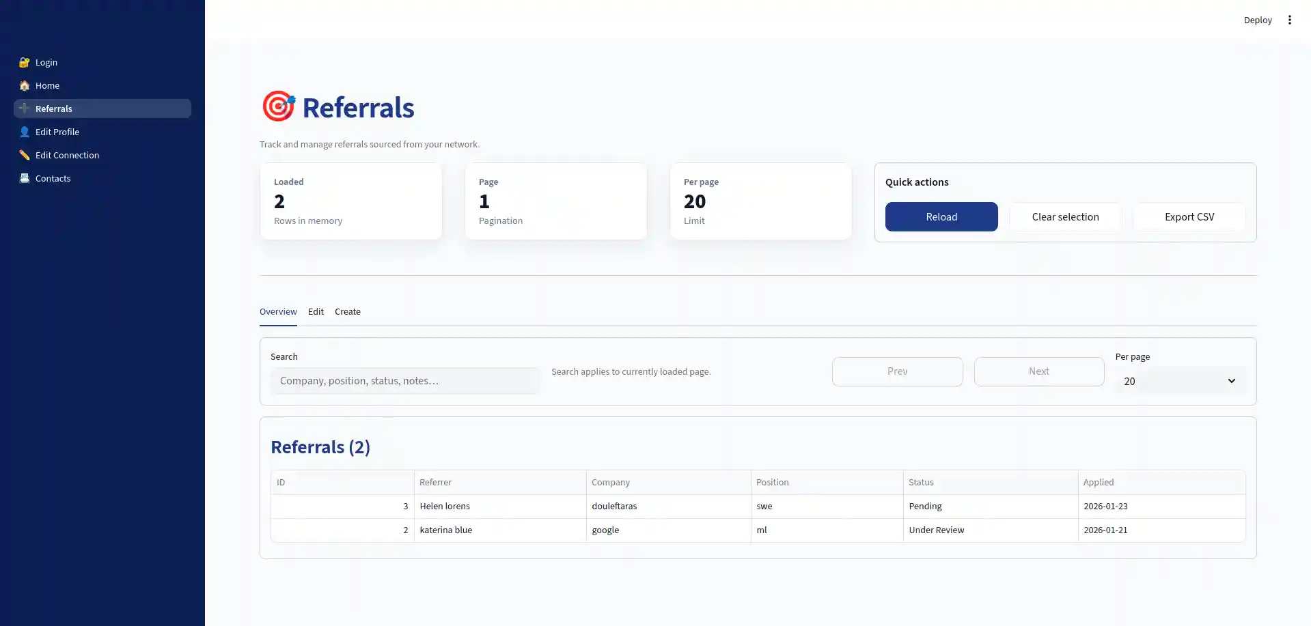The width and height of the screenshot is (1311, 626).
Task: Click inside the search input field
Action: pyautogui.click(x=405, y=381)
